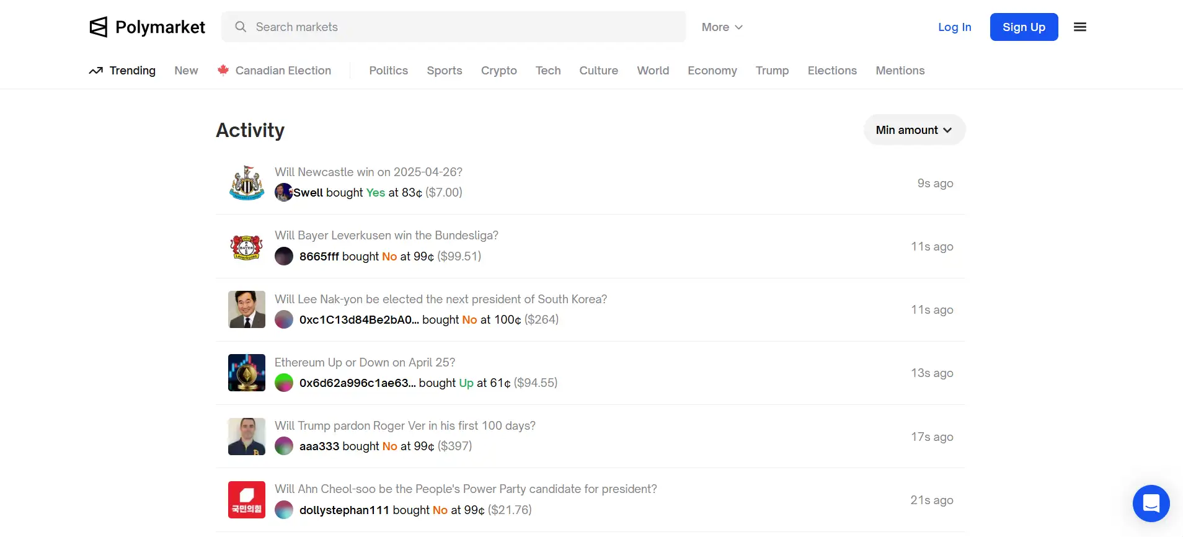Click the Bayer Leverkusen crest icon
Image resolution: width=1183 pixels, height=537 pixels.
click(x=247, y=247)
